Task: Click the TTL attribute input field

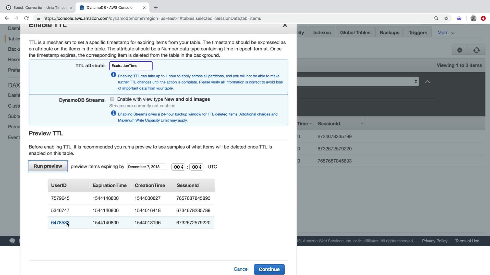Action: (x=131, y=66)
